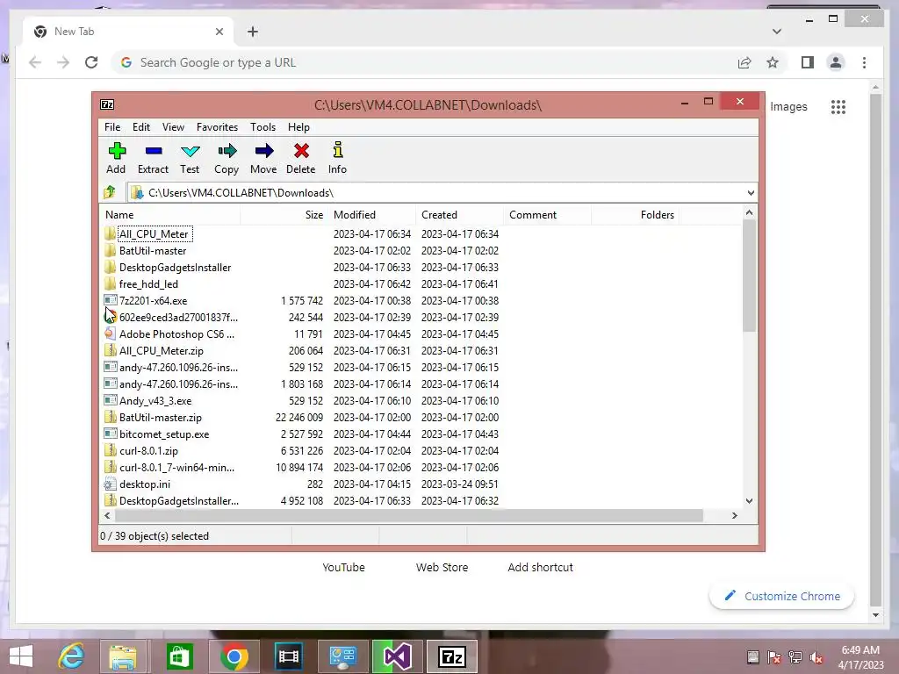The width and height of the screenshot is (899, 674).
Task: Sort files by the Size column header
Action: tap(284, 215)
